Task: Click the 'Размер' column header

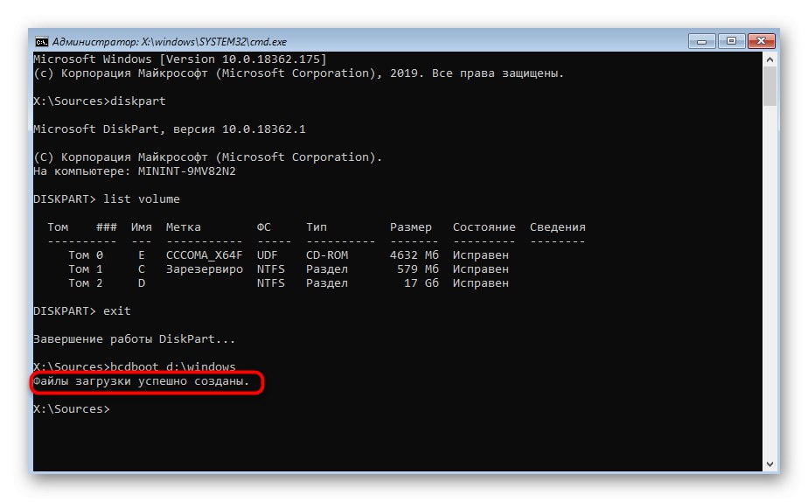Action: pos(410,227)
